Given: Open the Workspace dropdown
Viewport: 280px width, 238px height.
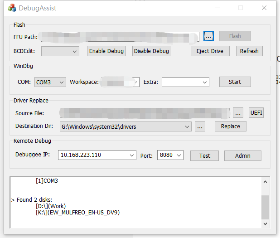Looking at the screenshot, I should point(121,82).
